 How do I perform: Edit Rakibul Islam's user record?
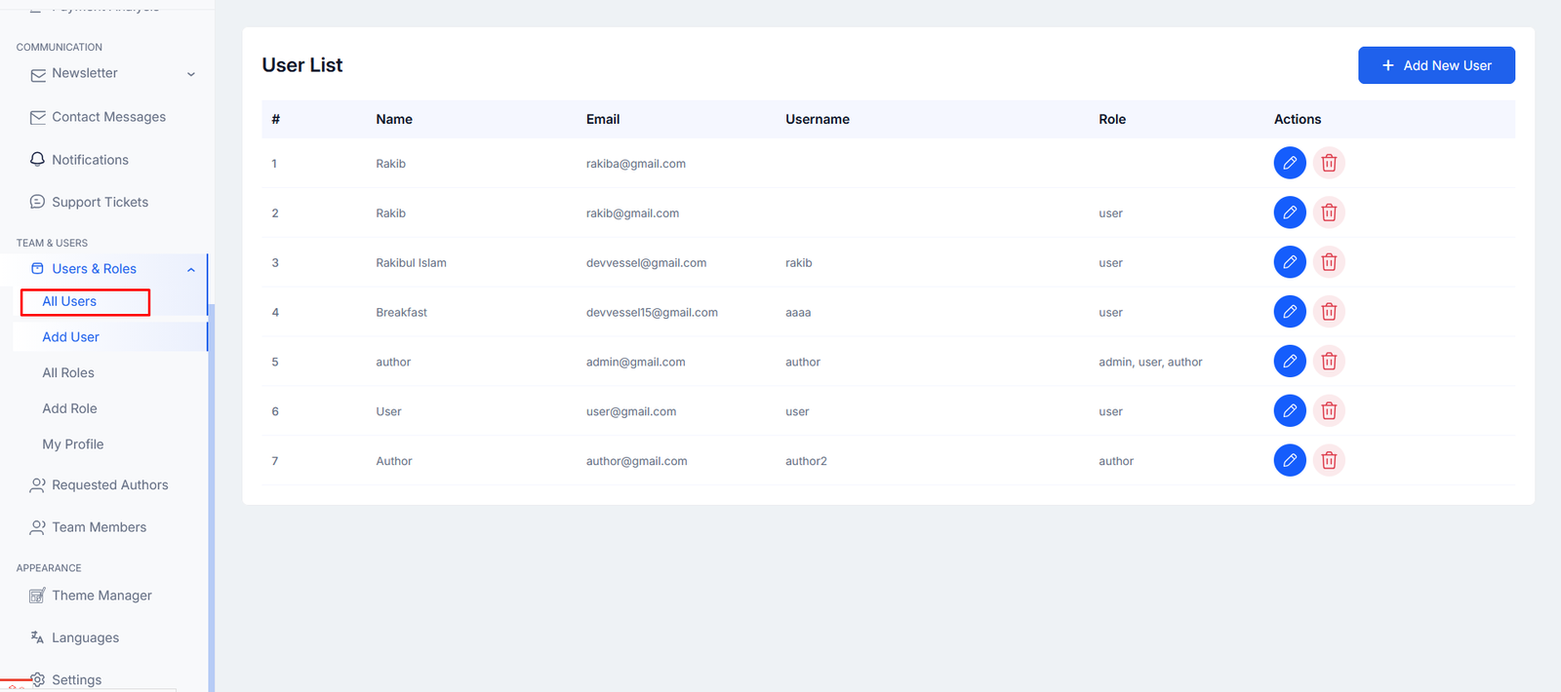coord(1290,262)
